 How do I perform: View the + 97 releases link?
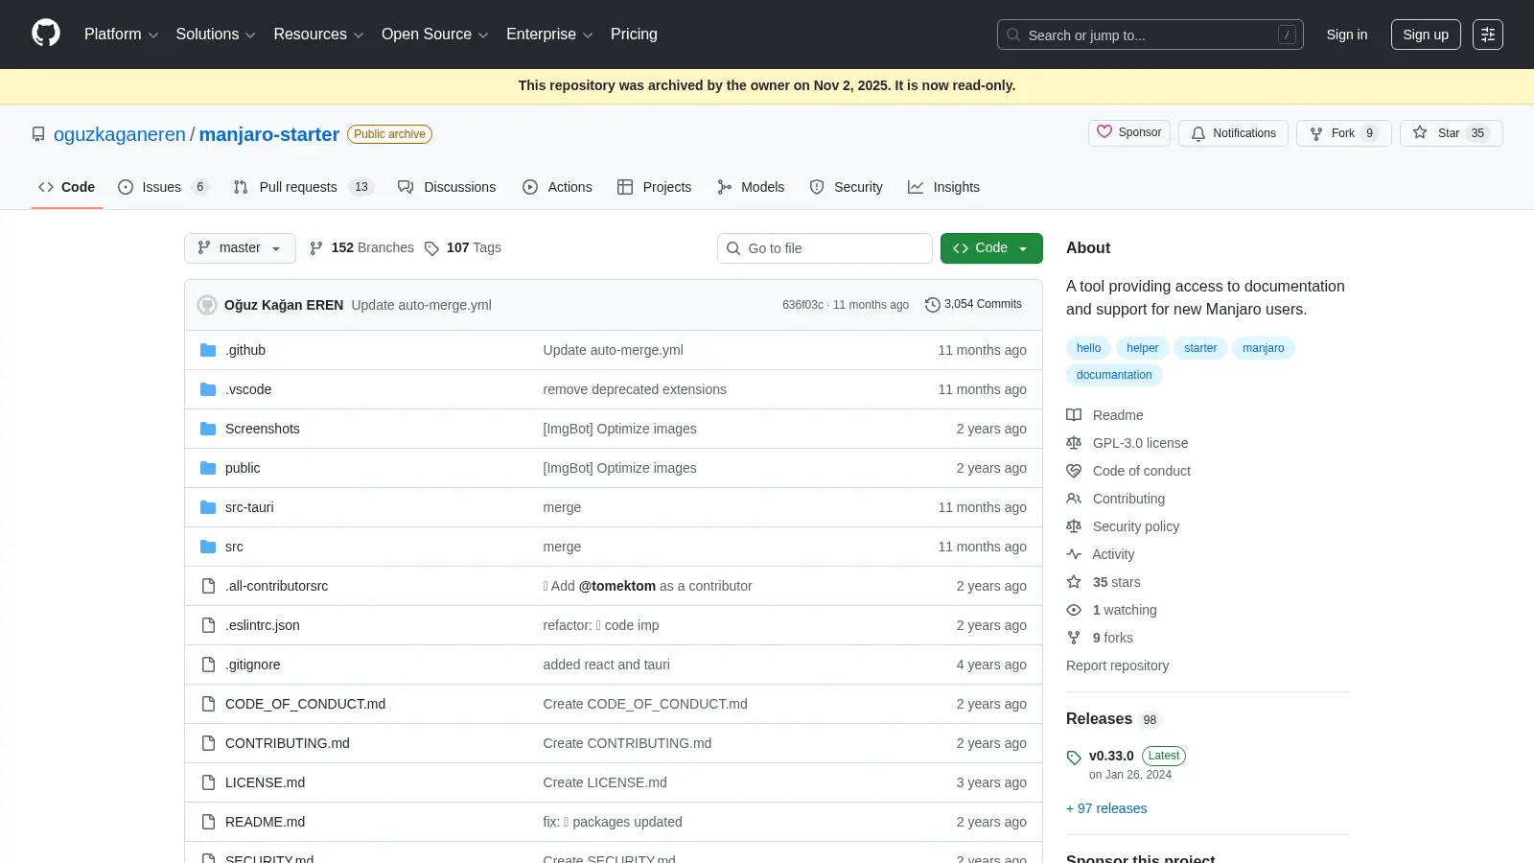(x=1106, y=808)
